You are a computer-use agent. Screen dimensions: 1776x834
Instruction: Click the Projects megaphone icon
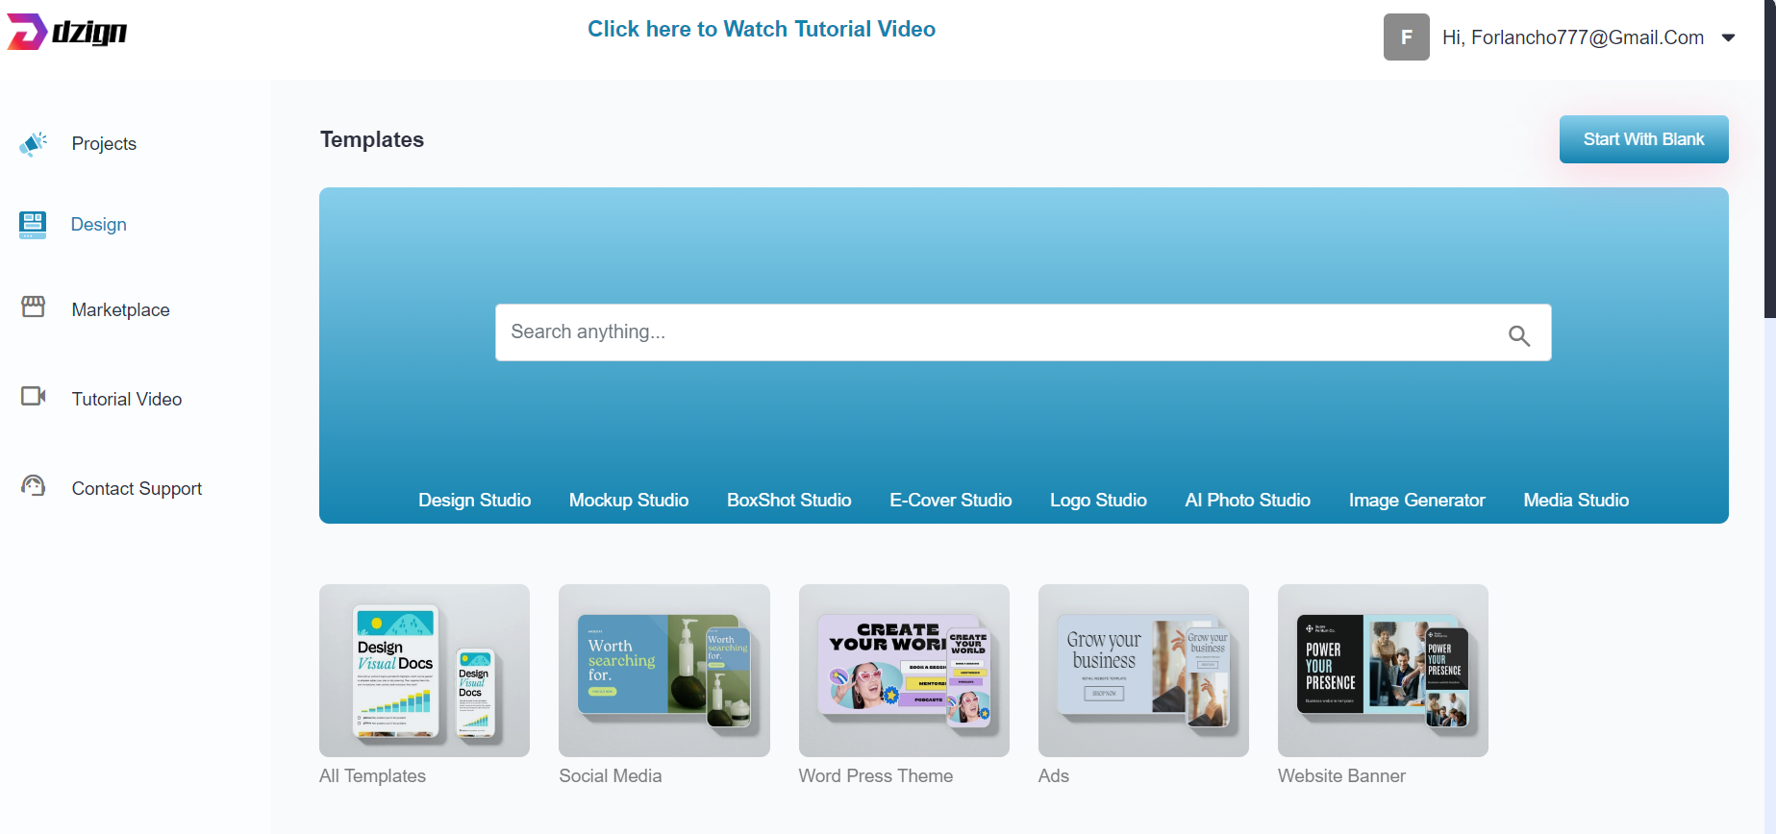33,144
